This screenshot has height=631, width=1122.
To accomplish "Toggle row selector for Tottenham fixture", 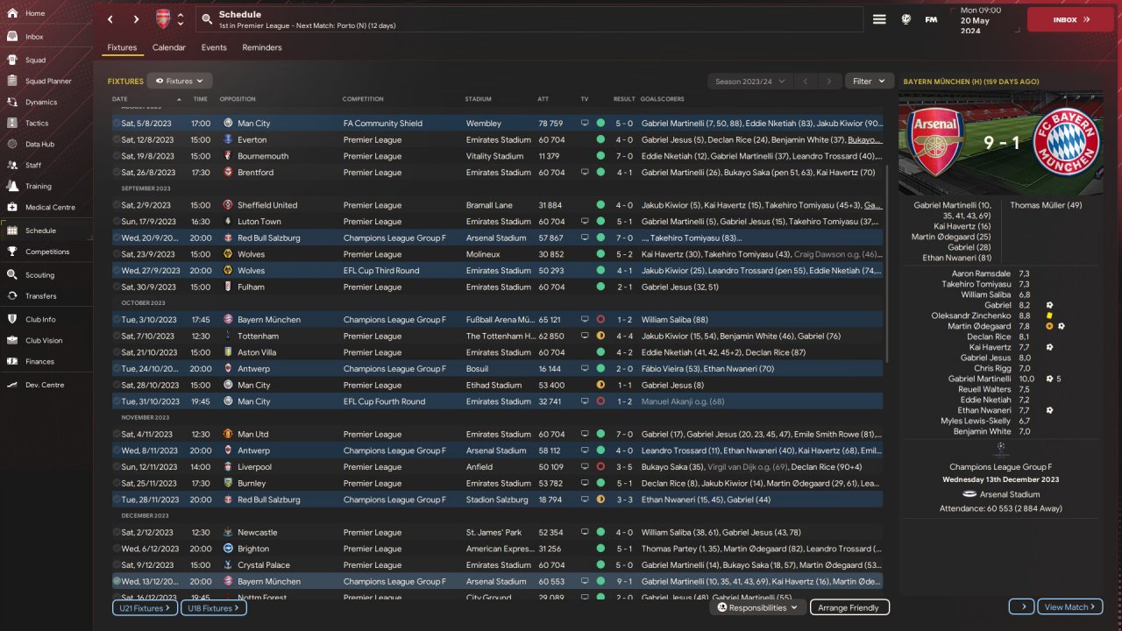I will 117,336.
